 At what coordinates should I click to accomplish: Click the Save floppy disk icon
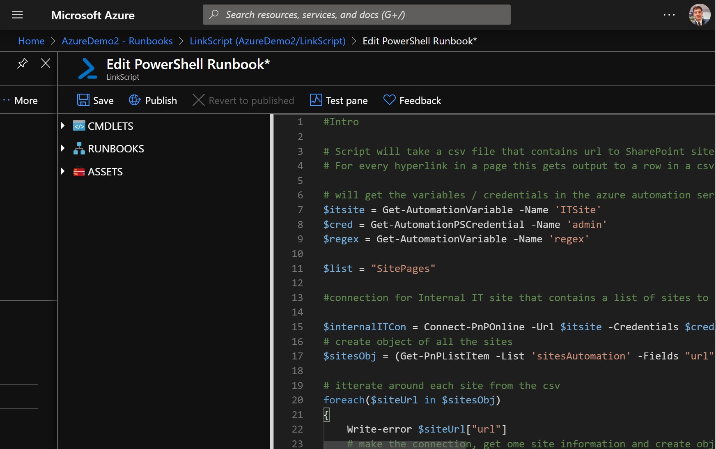click(x=83, y=100)
